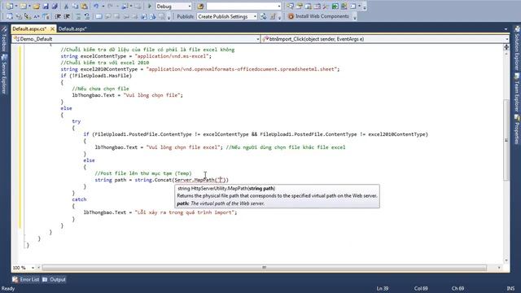
Task: Open the Create Publish Settings dropdown
Action: click(255, 16)
